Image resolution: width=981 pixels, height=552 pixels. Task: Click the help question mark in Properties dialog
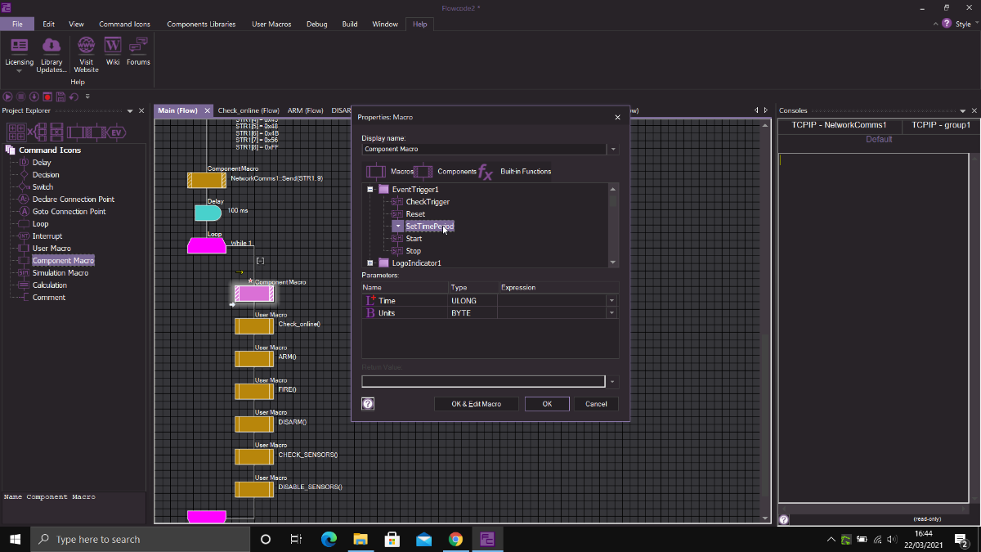point(368,403)
